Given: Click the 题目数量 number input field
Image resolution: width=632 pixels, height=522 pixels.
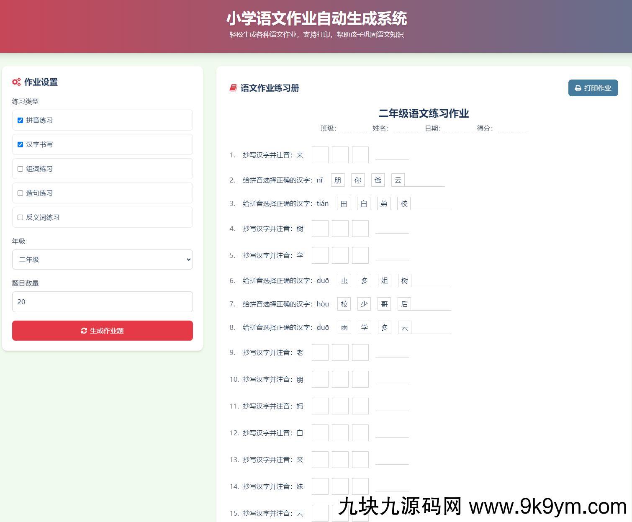Looking at the screenshot, I should click(x=102, y=302).
